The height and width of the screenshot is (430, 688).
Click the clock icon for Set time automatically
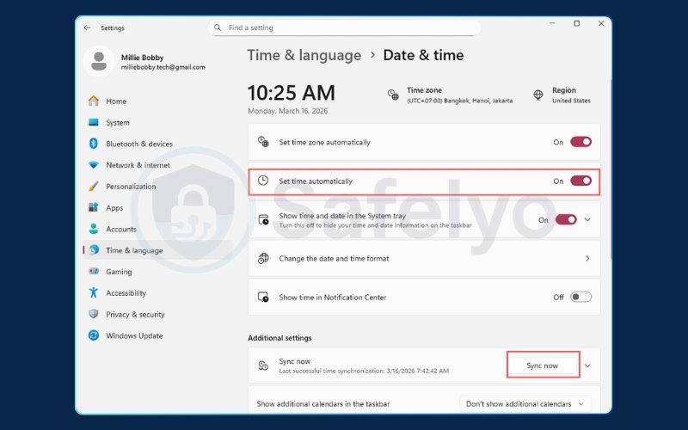263,181
